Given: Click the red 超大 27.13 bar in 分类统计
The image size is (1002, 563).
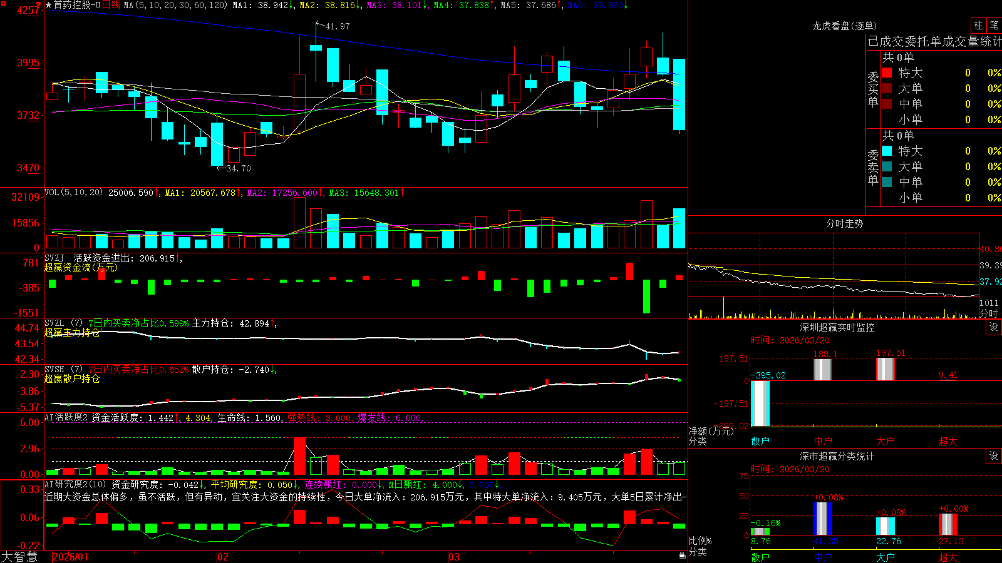Looking at the screenshot, I should click(x=948, y=524).
